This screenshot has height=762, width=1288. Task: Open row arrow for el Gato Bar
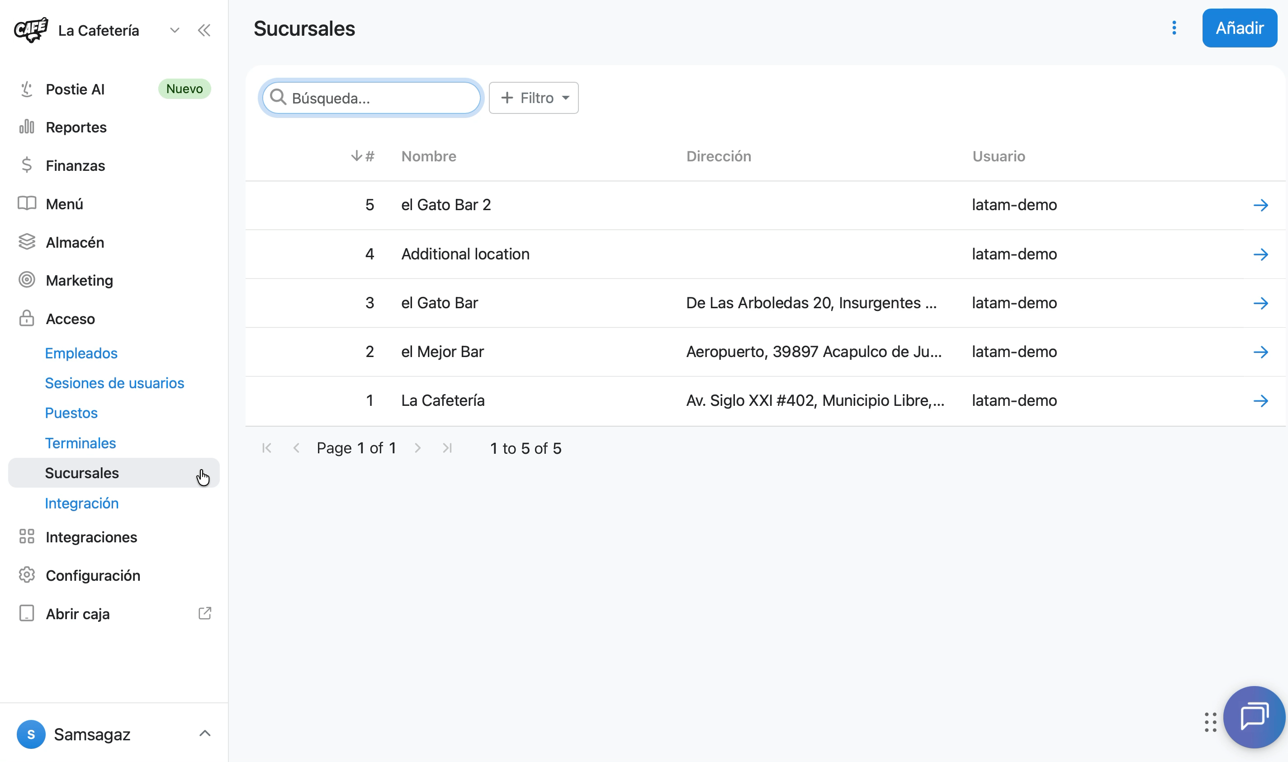(x=1261, y=303)
